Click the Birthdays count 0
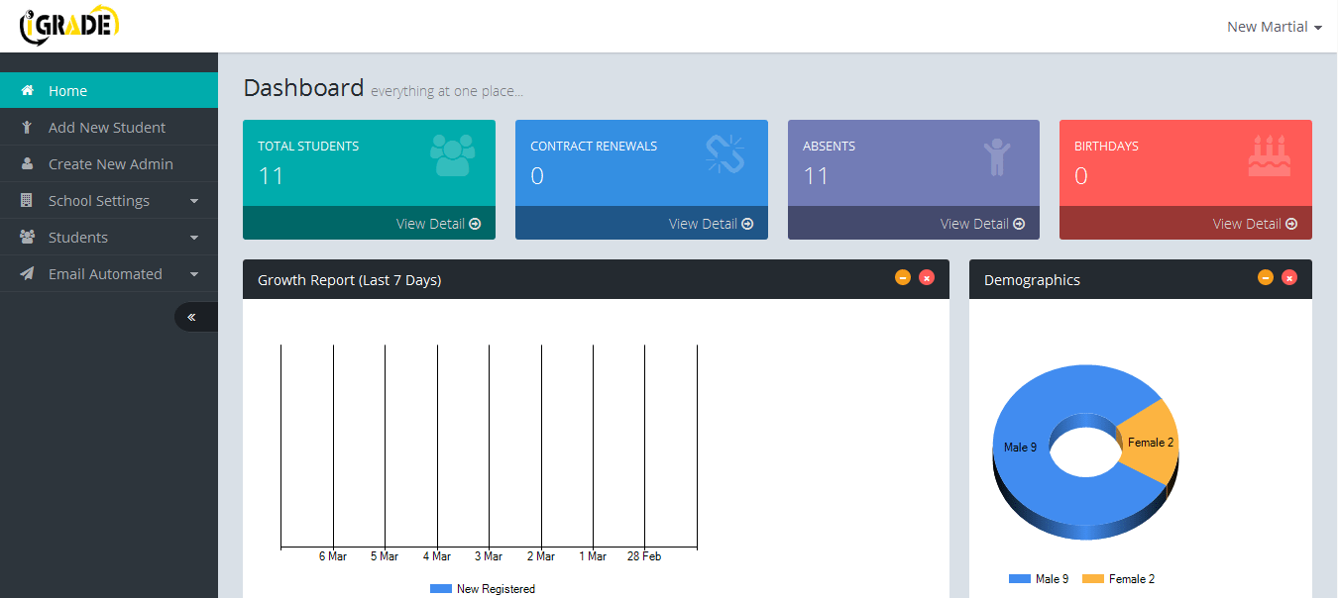This screenshot has width=1338, height=598. tap(1081, 176)
